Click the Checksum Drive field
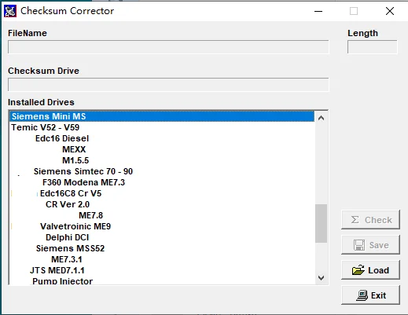The image size is (408, 315). click(168, 85)
